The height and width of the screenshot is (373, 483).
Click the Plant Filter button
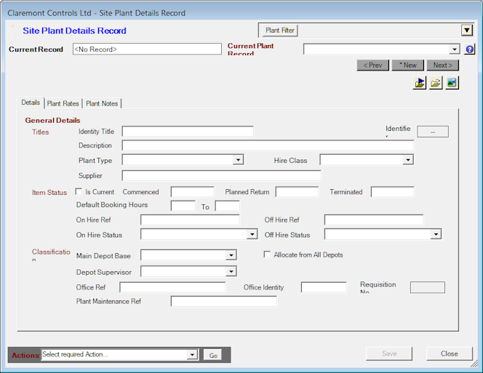(280, 31)
